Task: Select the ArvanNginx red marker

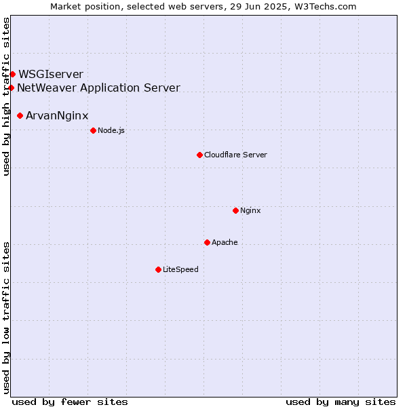Action: (x=20, y=116)
